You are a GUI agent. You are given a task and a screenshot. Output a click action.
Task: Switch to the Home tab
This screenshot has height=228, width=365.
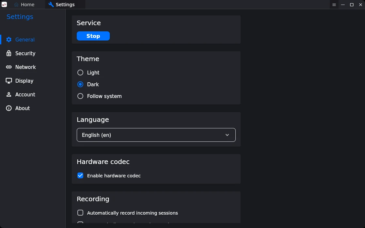point(24,5)
